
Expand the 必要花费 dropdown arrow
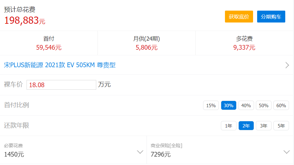[140, 152]
